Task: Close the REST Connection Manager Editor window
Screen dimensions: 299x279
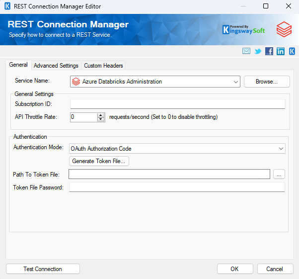Action: (x=289, y=6)
